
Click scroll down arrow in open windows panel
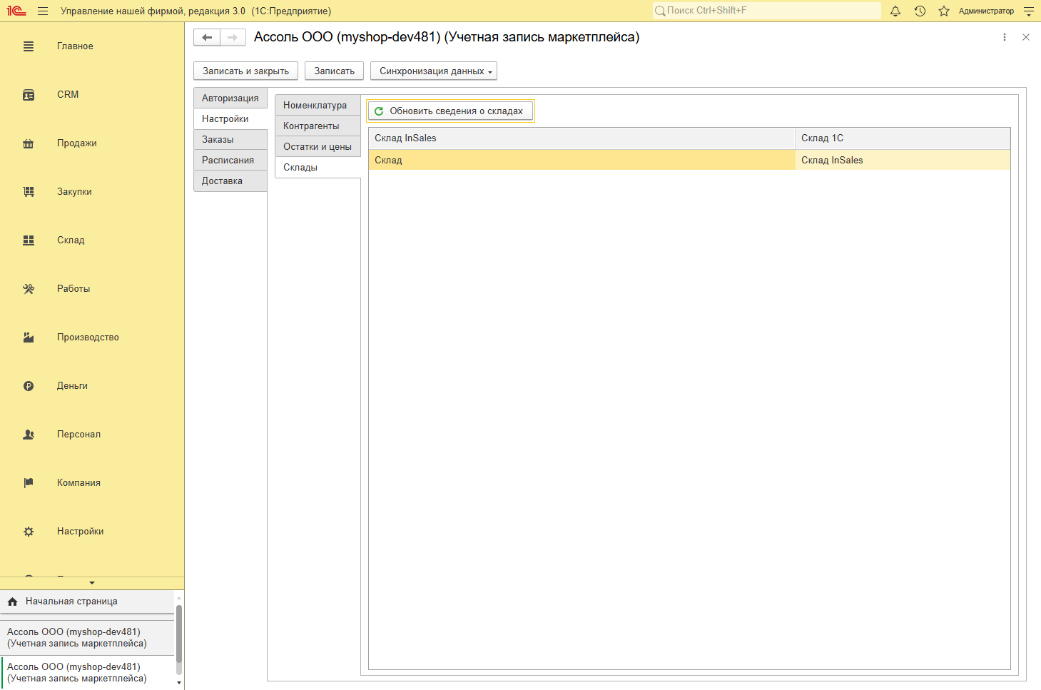pyautogui.click(x=179, y=683)
